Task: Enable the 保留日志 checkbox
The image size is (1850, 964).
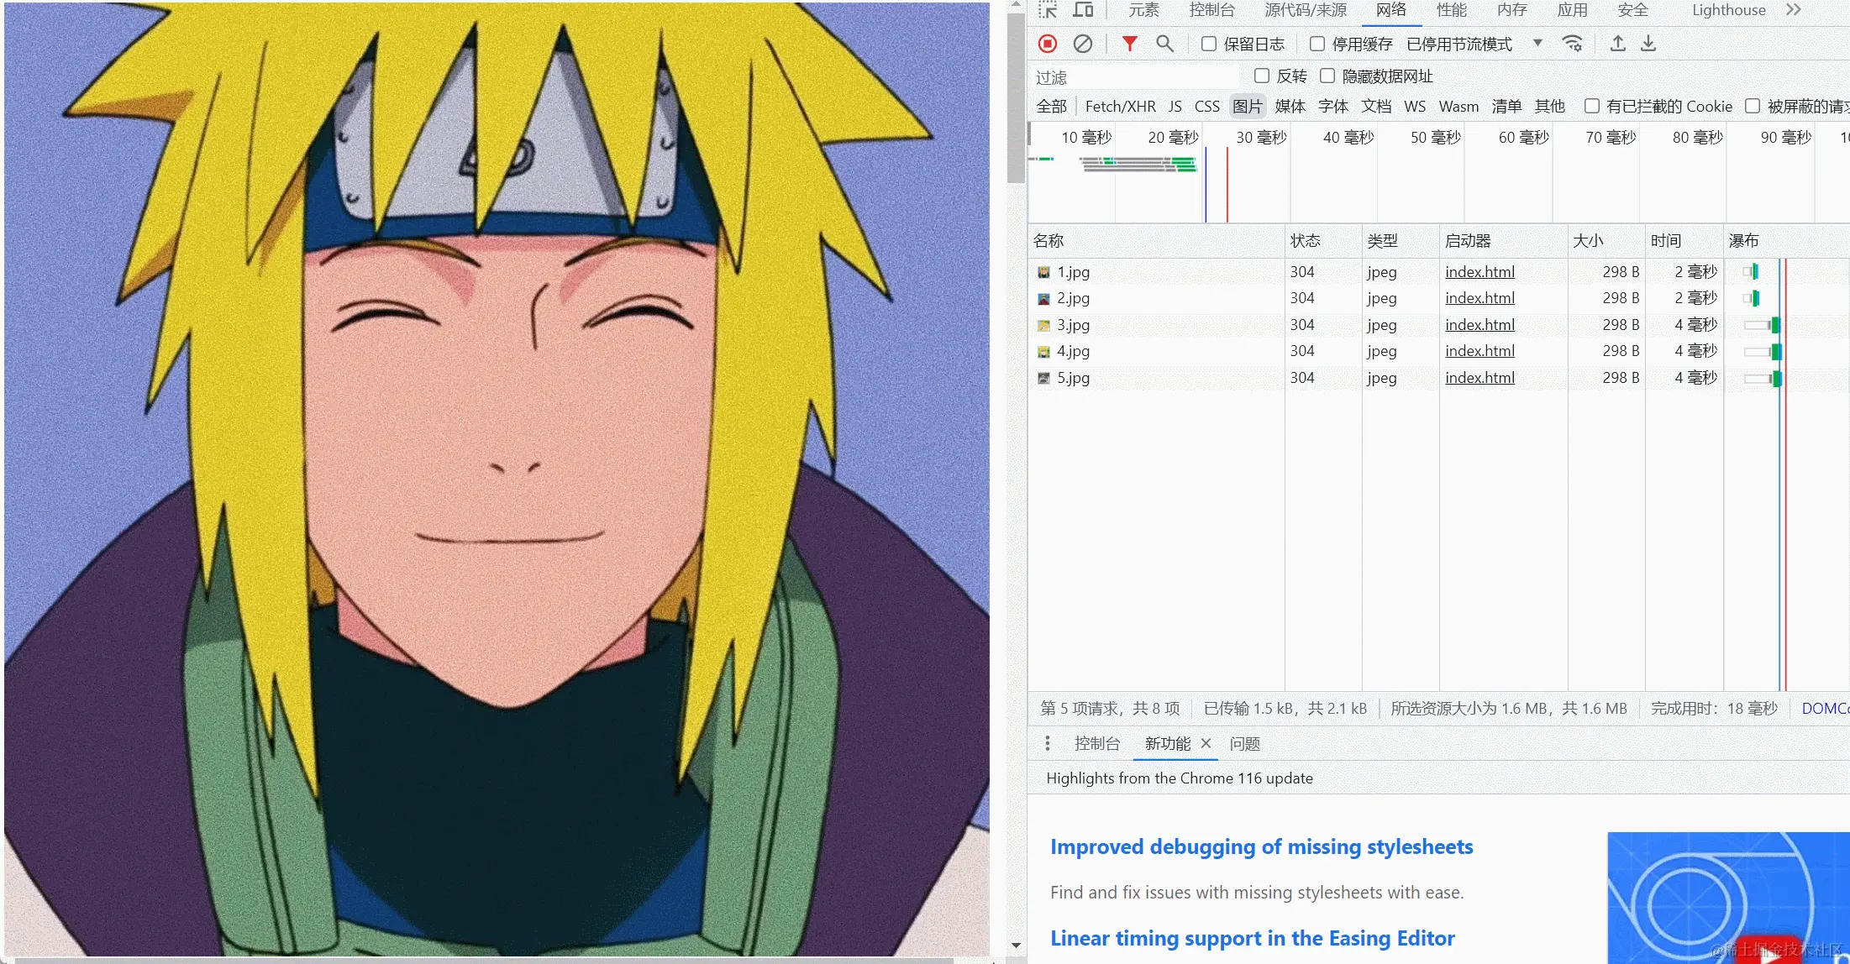Action: coord(1209,44)
